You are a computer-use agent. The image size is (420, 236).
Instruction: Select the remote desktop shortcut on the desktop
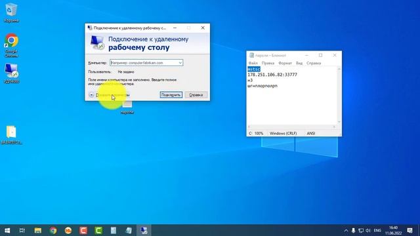click(11, 73)
